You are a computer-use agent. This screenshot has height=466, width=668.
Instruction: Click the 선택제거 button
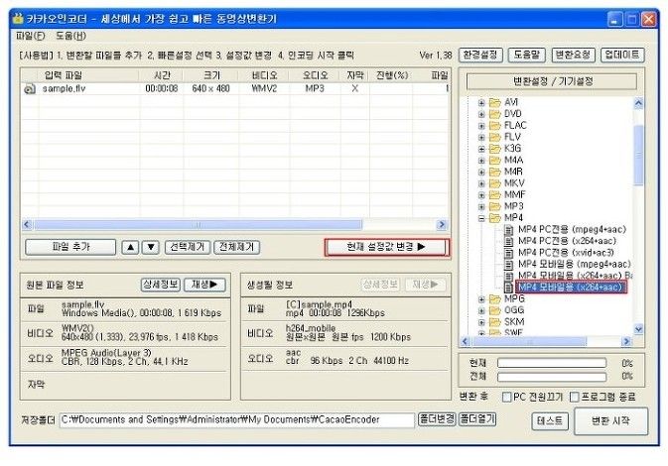coord(188,247)
